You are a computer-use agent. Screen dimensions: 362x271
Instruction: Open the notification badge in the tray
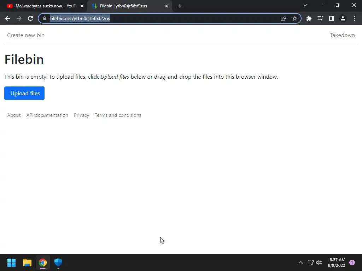click(352, 263)
